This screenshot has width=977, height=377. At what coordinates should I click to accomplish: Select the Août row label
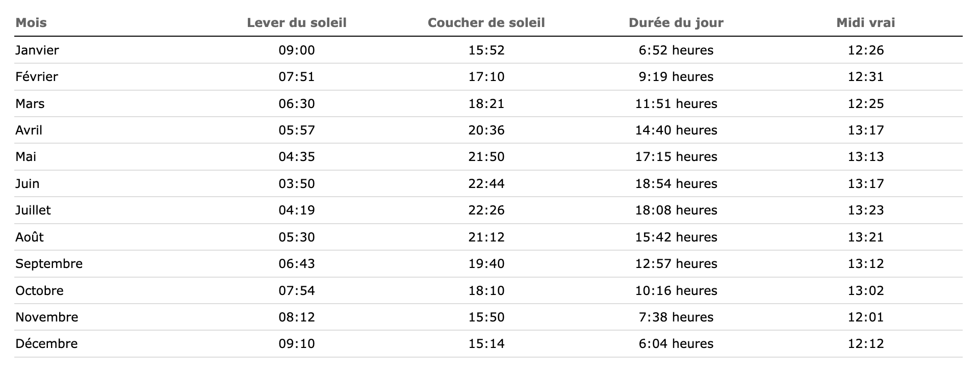pos(30,237)
